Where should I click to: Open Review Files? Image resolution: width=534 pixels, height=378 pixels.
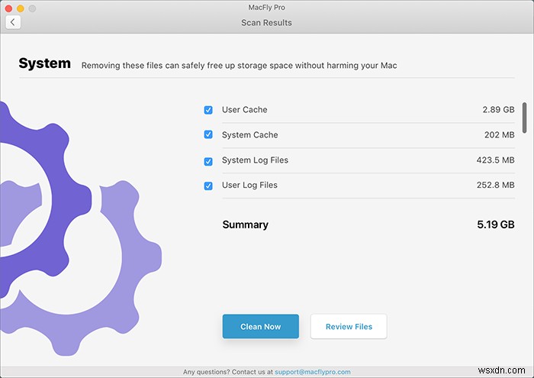[349, 327]
